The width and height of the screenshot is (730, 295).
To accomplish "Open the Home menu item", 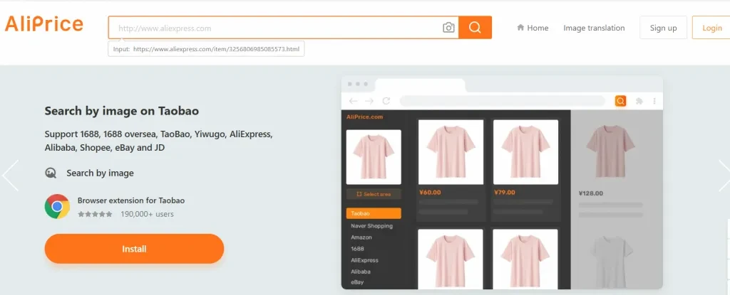I will tap(533, 28).
